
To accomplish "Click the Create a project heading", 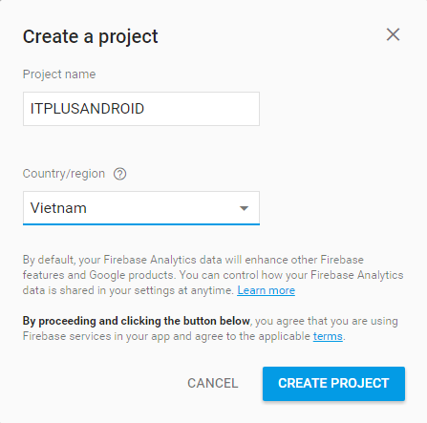I will click(x=90, y=36).
